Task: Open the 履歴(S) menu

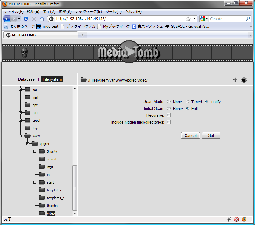Action: 65,12
